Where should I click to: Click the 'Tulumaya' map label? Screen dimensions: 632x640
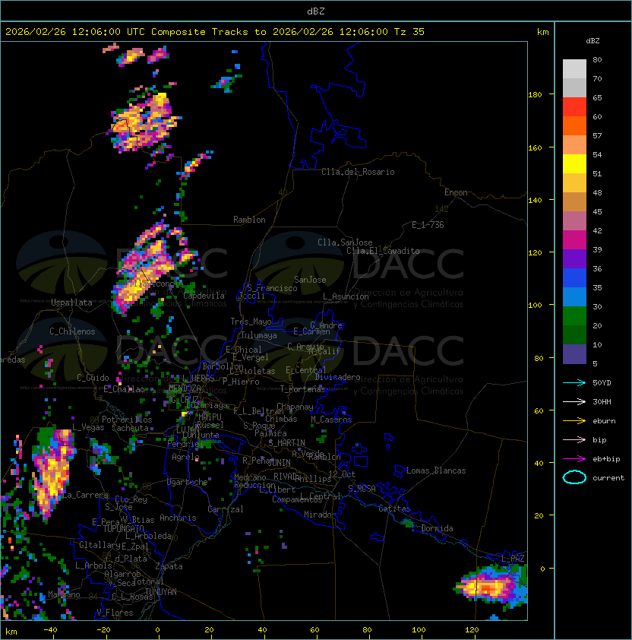click(x=259, y=335)
